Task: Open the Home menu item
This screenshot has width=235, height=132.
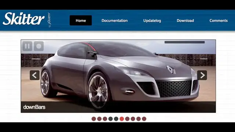Action: 81,21
